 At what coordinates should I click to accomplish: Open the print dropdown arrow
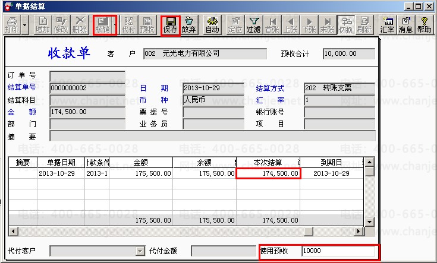point(25,25)
